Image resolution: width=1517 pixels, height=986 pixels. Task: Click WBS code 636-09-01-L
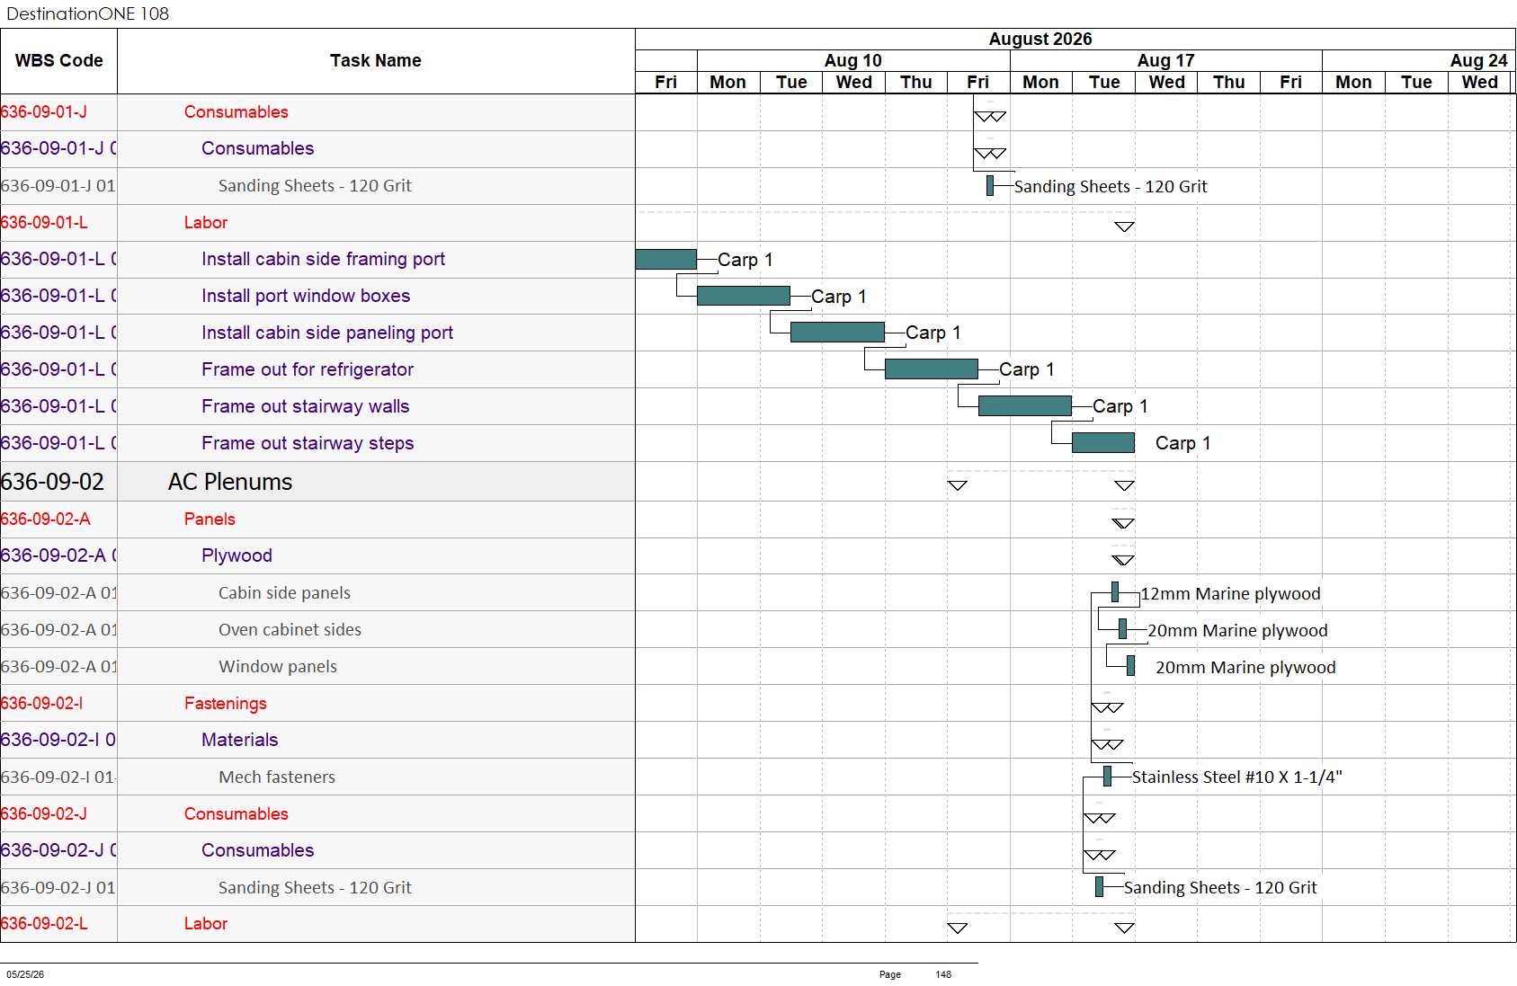pyautogui.click(x=44, y=222)
